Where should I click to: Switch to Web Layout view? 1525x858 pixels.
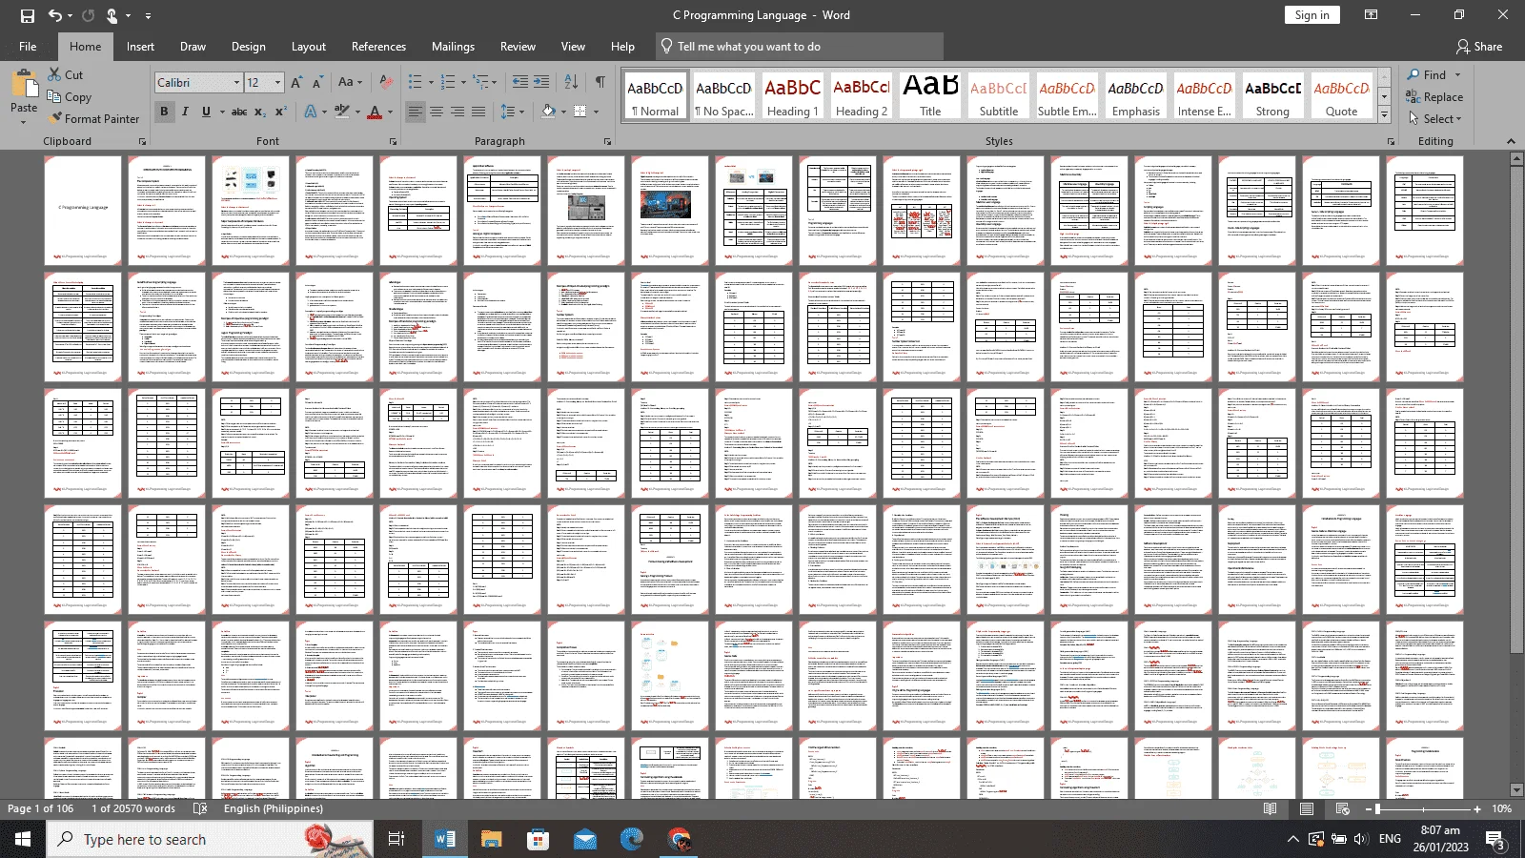tap(1343, 808)
